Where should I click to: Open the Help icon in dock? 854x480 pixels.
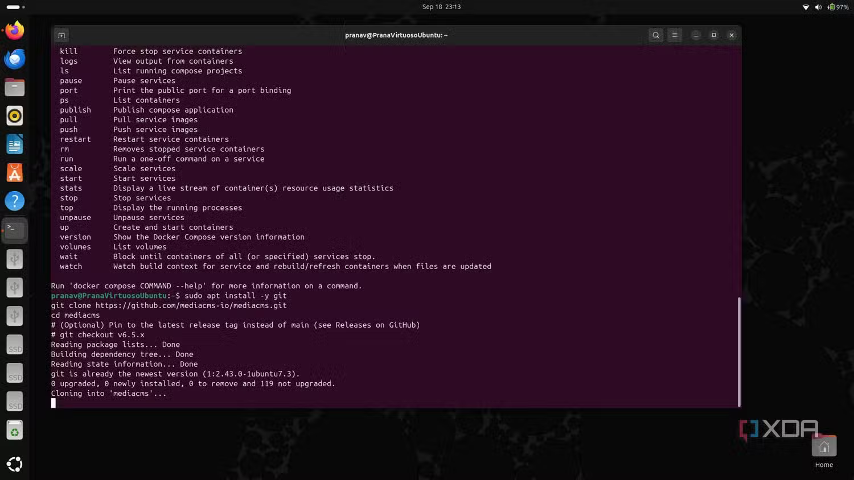tap(15, 201)
